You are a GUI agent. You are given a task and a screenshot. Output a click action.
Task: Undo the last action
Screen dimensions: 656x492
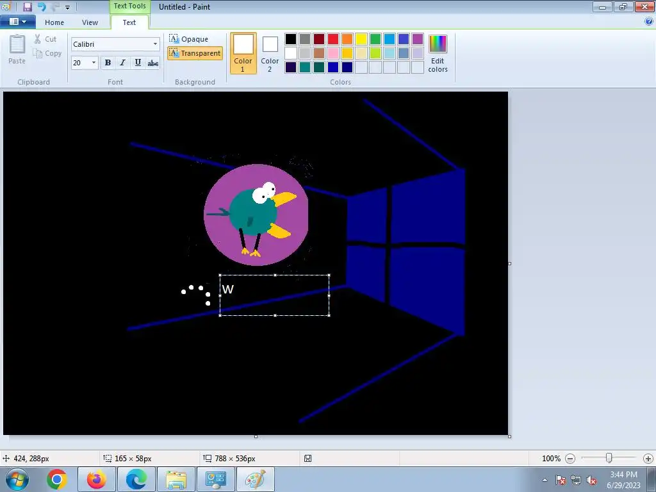coord(42,6)
